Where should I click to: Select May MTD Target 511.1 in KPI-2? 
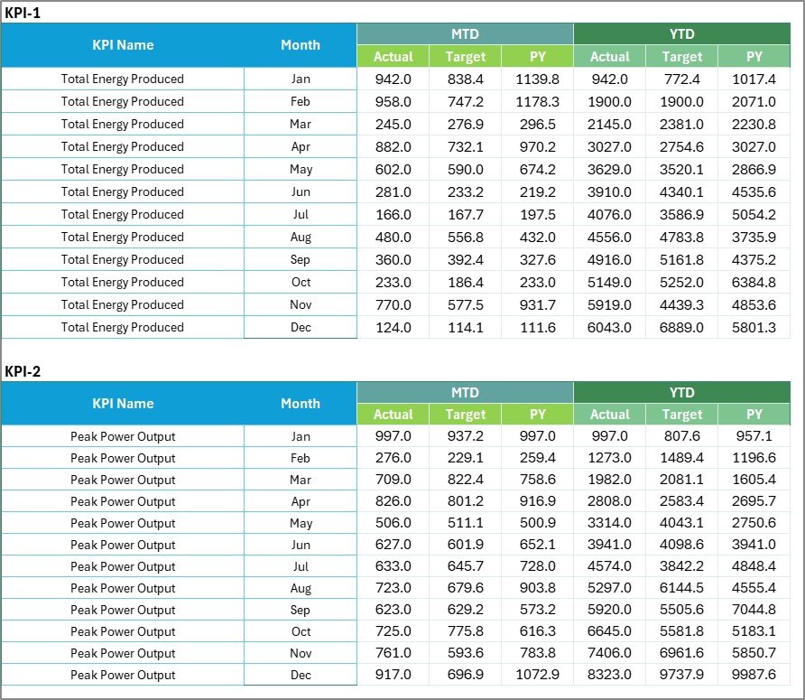coord(465,523)
